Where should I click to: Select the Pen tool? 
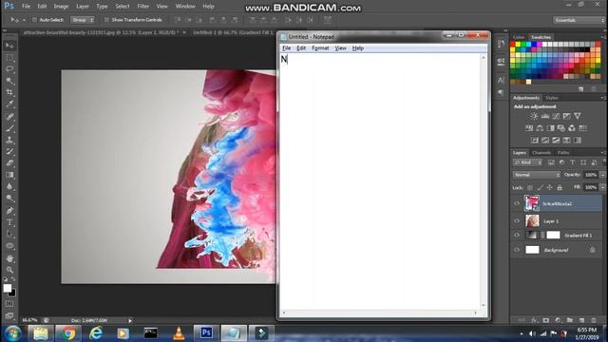click(9, 211)
